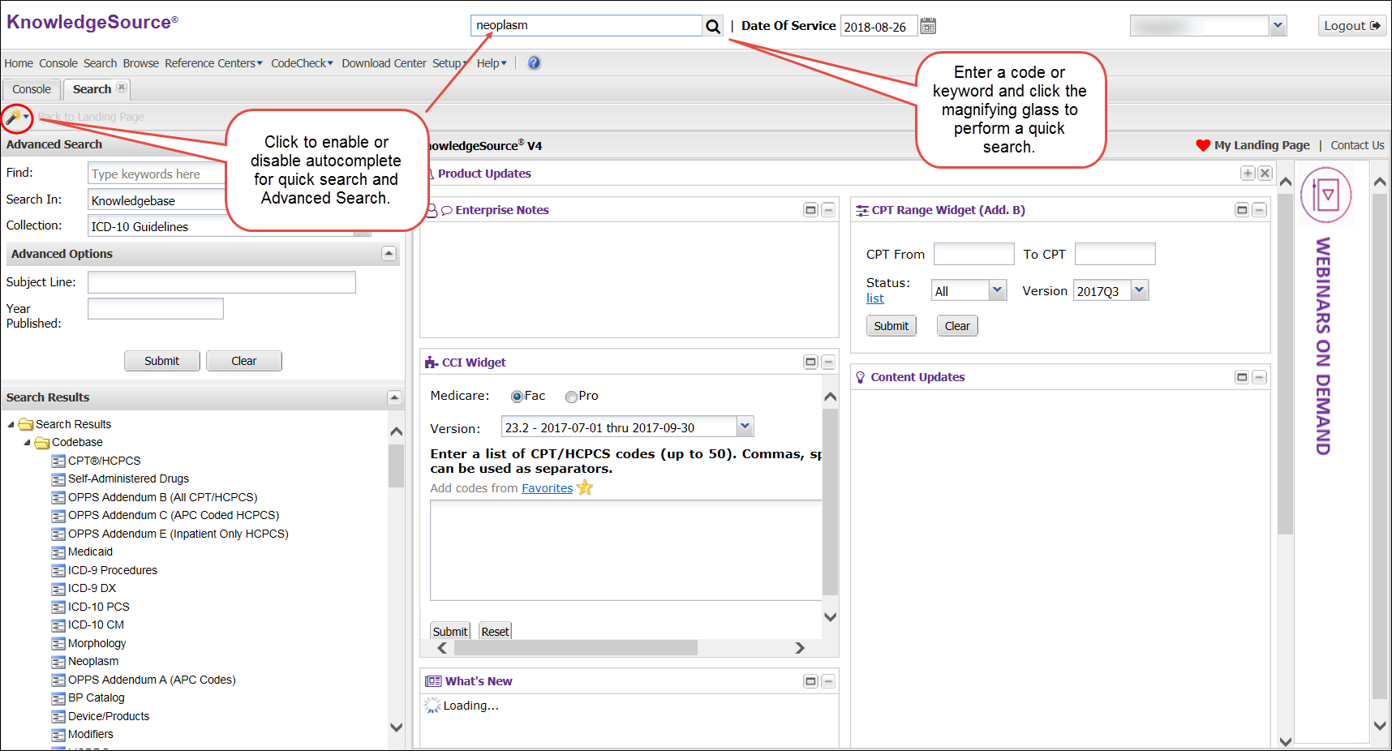Collapse the Advanced Options section
Screen dimensions: 1392x751
pyautogui.click(x=389, y=254)
